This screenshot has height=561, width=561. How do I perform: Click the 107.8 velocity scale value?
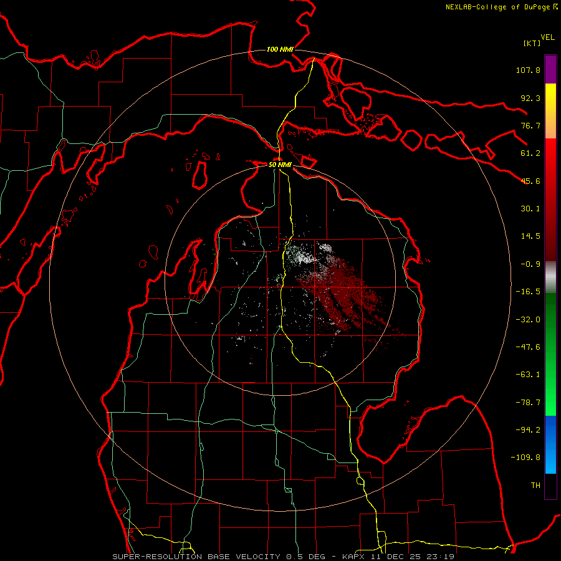pyautogui.click(x=528, y=70)
